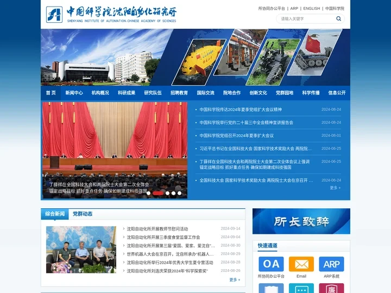The image size is (391, 293).
Task: Open the ARP system icon
Action: point(331,264)
